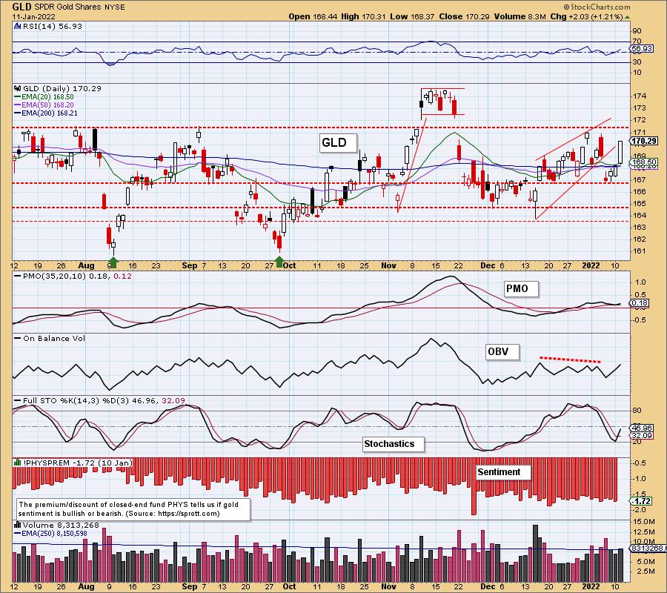Click the OBV annotation box
Viewport: 667px width, 593px height.
click(x=502, y=352)
